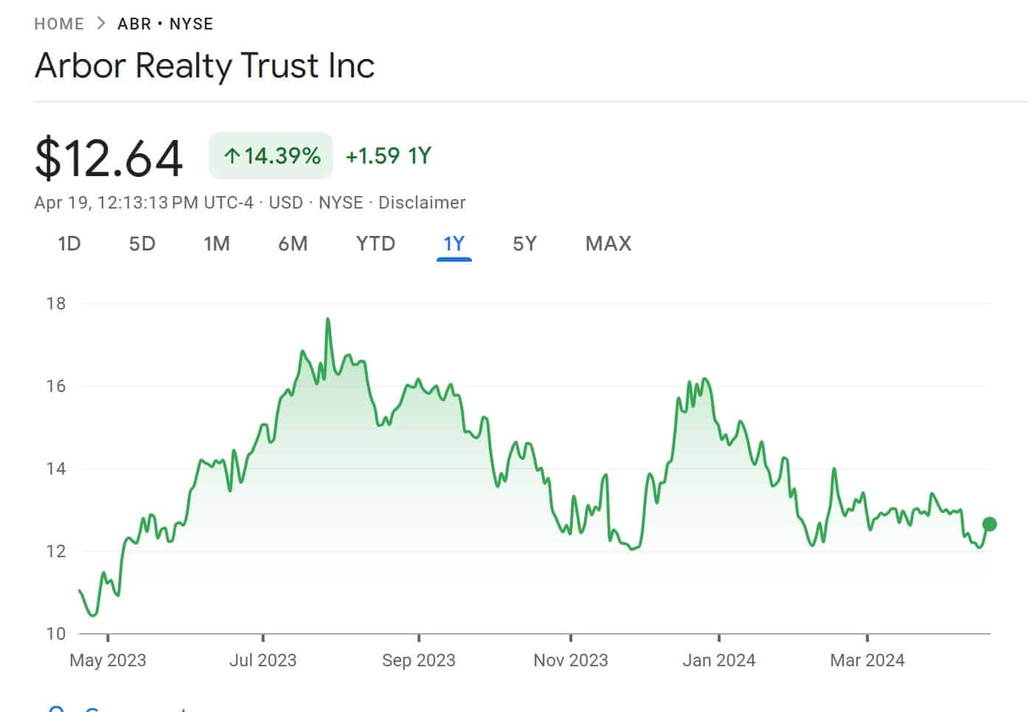Viewport: 1028px width, 712px height.
Task: Click the ABR • NYSE ticker label
Action: tap(164, 23)
